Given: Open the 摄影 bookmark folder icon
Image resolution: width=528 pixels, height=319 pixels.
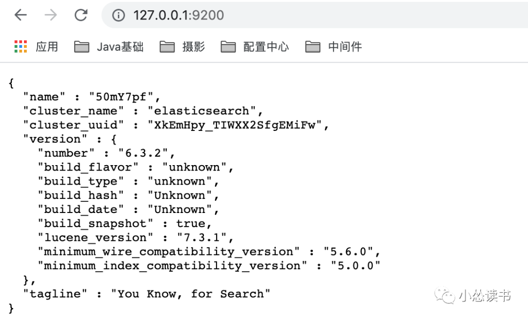Looking at the screenshot, I should click(167, 47).
